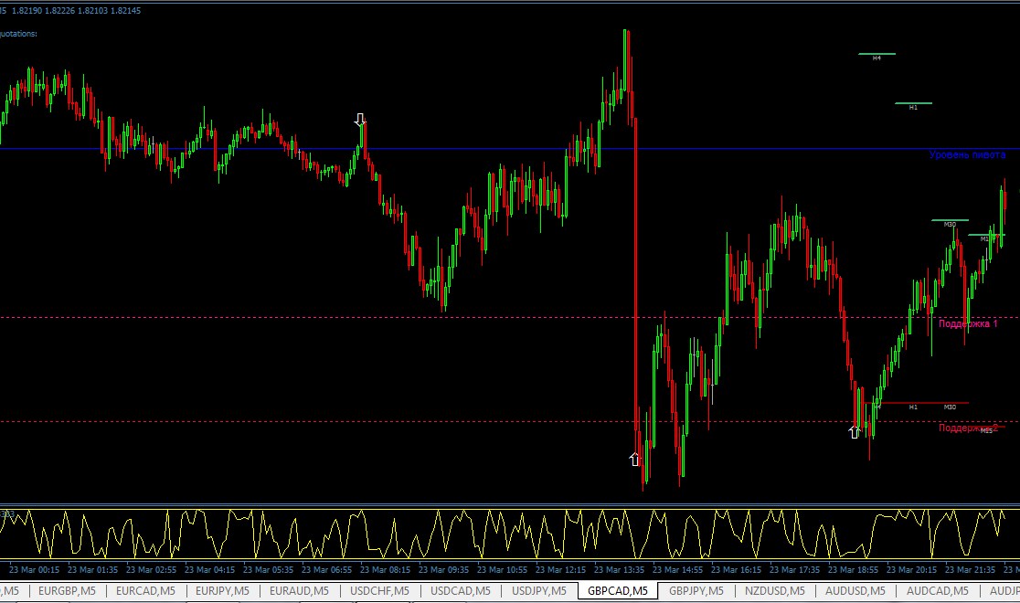Select the up-arrow signal near 13:35
The height and width of the screenshot is (603, 1020).
[635, 460]
